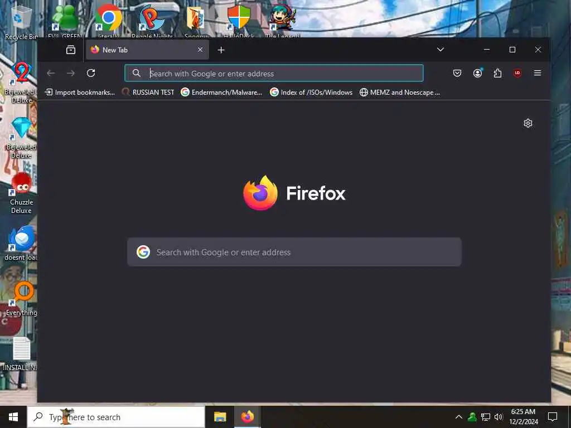This screenshot has width=571, height=428.
Task: Focus the top address bar field
Action: pos(274,73)
